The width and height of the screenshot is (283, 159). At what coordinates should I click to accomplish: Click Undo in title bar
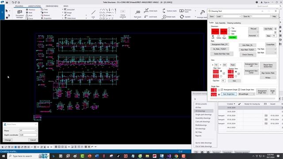tap(13, 3)
